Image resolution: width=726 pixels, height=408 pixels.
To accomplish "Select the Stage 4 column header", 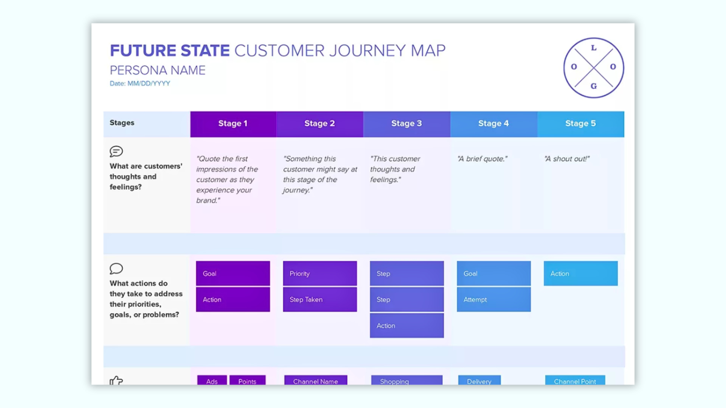I will [x=494, y=124].
